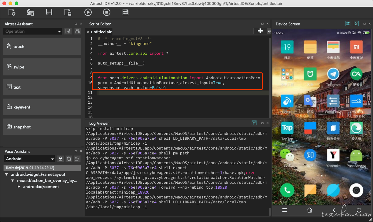Viewport: 373px width, 222px height.
Task: Click the tools icon in the Device Screen header
Action: pyautogui.click(x=356, y=24)
